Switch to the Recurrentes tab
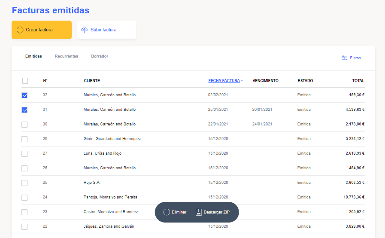The height and width of the screenshot is (238, 385). tap(66, 56)
